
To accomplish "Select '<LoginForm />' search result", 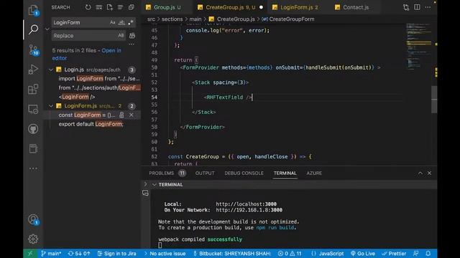I will [x=77, y=97].
